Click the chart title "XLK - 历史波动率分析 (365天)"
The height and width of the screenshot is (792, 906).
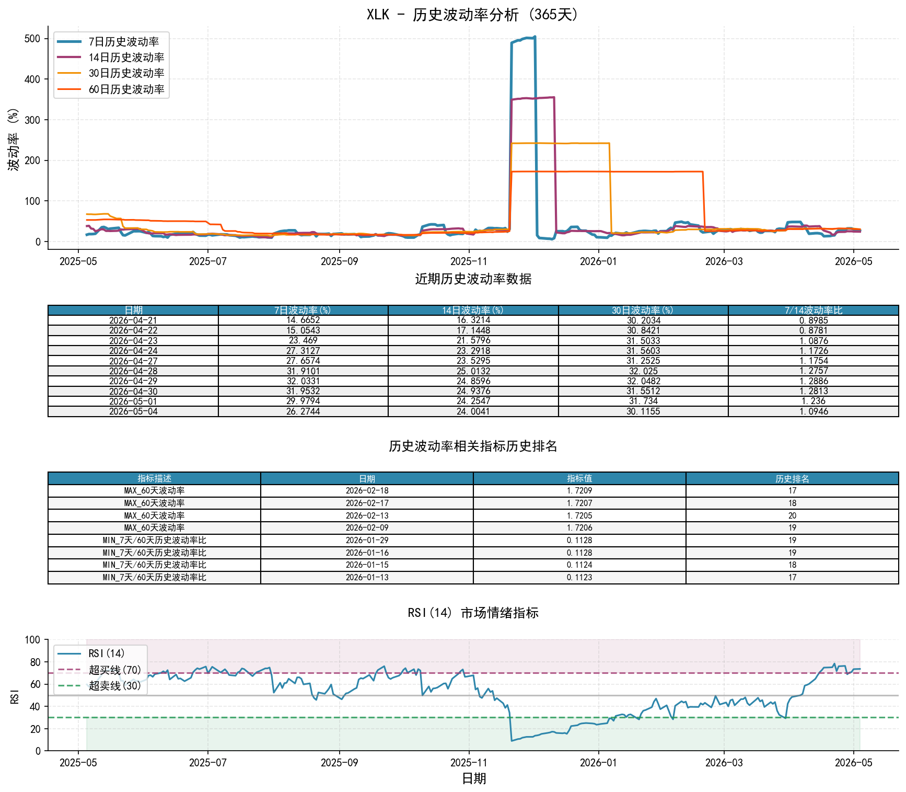pos(473,14)
